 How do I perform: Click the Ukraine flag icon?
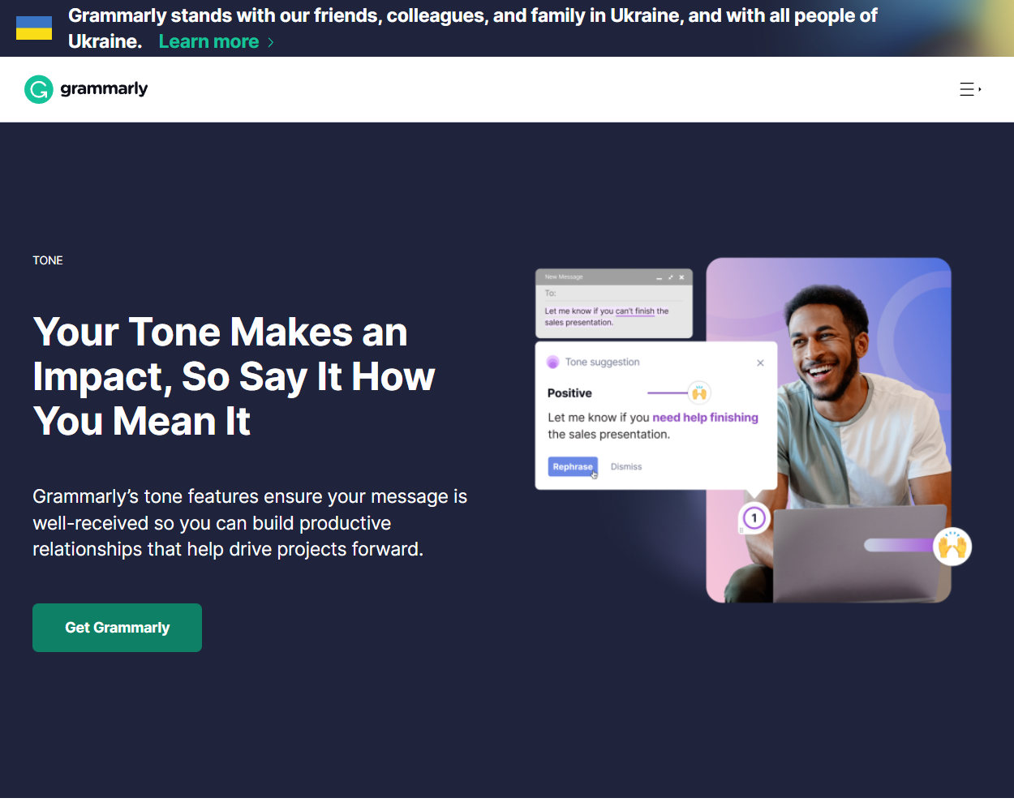33,26
